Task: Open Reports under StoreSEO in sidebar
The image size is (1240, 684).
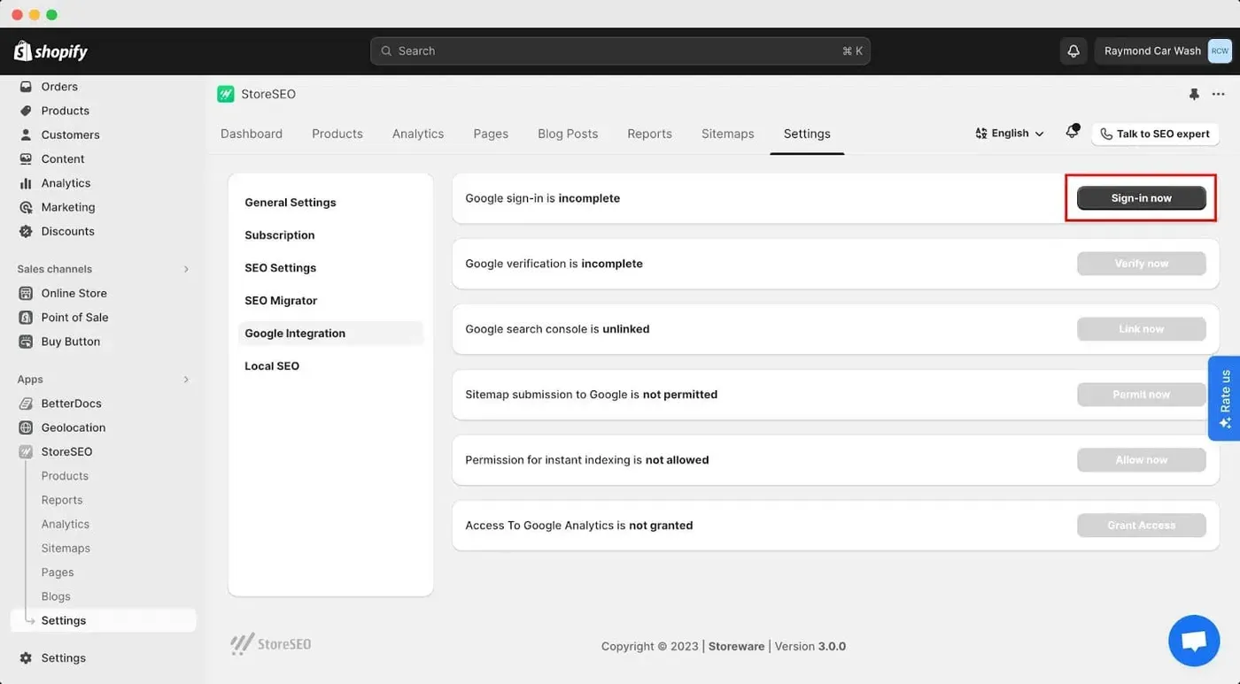Action: (x=62, y=500)
